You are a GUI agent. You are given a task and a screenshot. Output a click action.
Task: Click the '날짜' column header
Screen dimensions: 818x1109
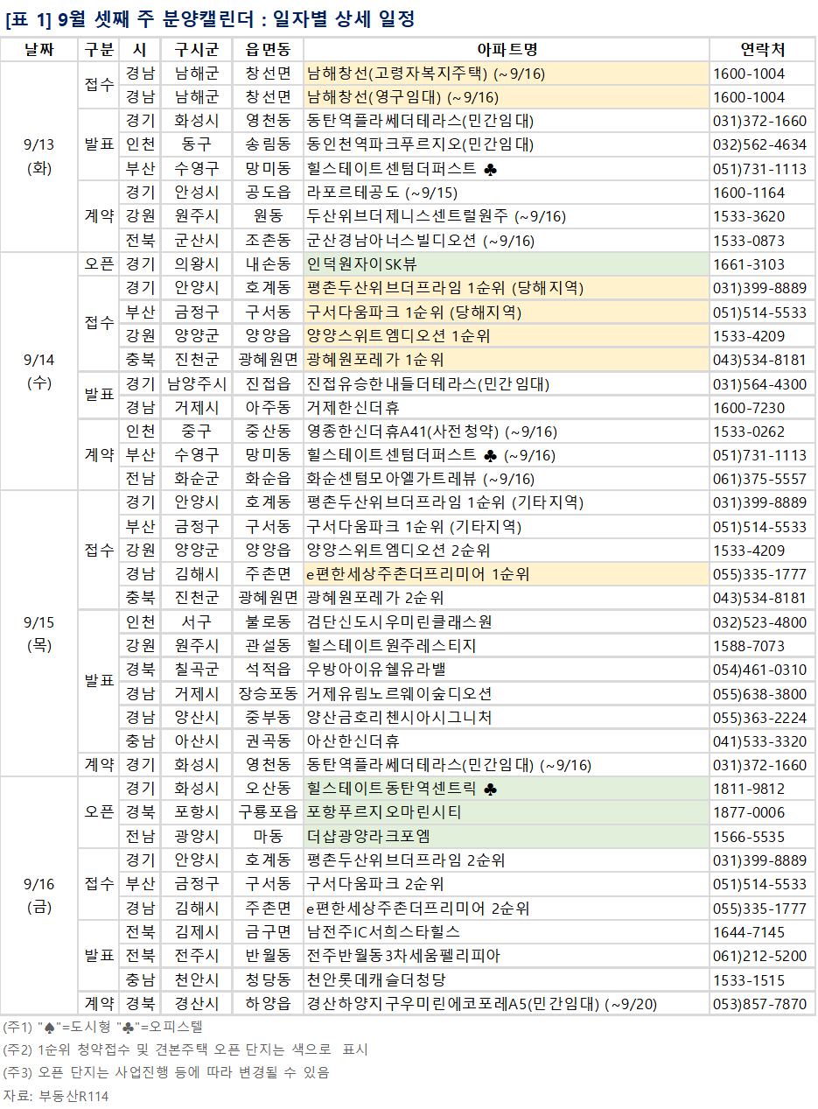(x=39, y=50)
